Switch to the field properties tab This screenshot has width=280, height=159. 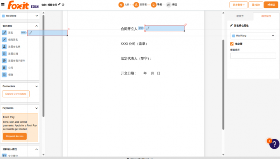266,16
